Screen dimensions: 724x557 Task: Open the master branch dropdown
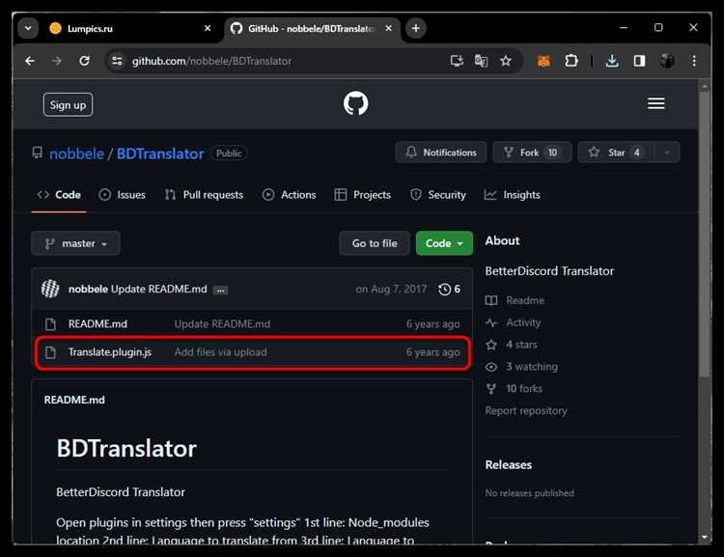click(x=75, y=243)
